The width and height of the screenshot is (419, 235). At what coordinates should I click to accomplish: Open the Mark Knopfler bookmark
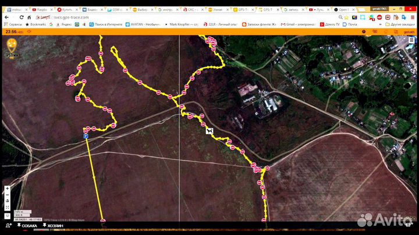pos(182,24)
